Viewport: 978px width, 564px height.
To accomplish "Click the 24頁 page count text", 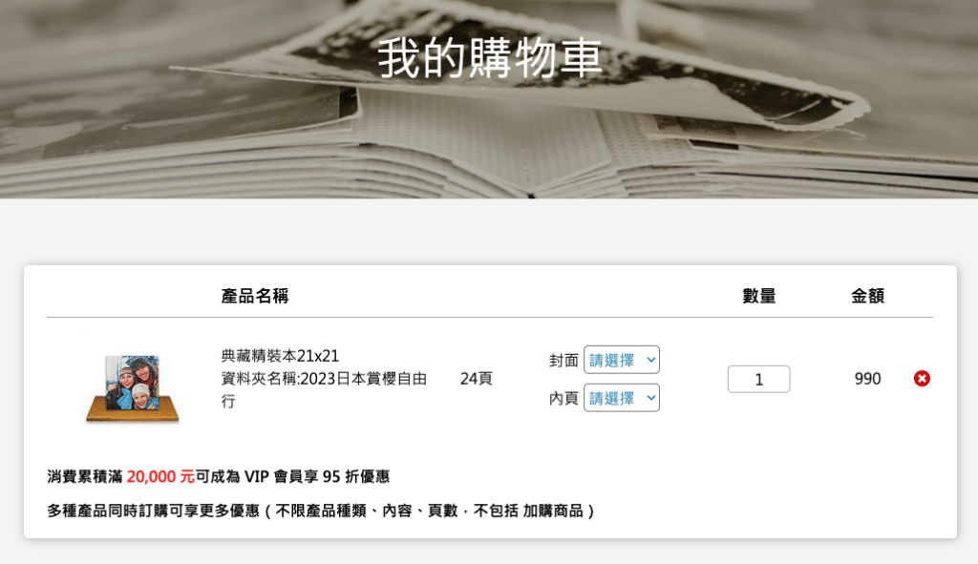I will click(x=476, y=379).
